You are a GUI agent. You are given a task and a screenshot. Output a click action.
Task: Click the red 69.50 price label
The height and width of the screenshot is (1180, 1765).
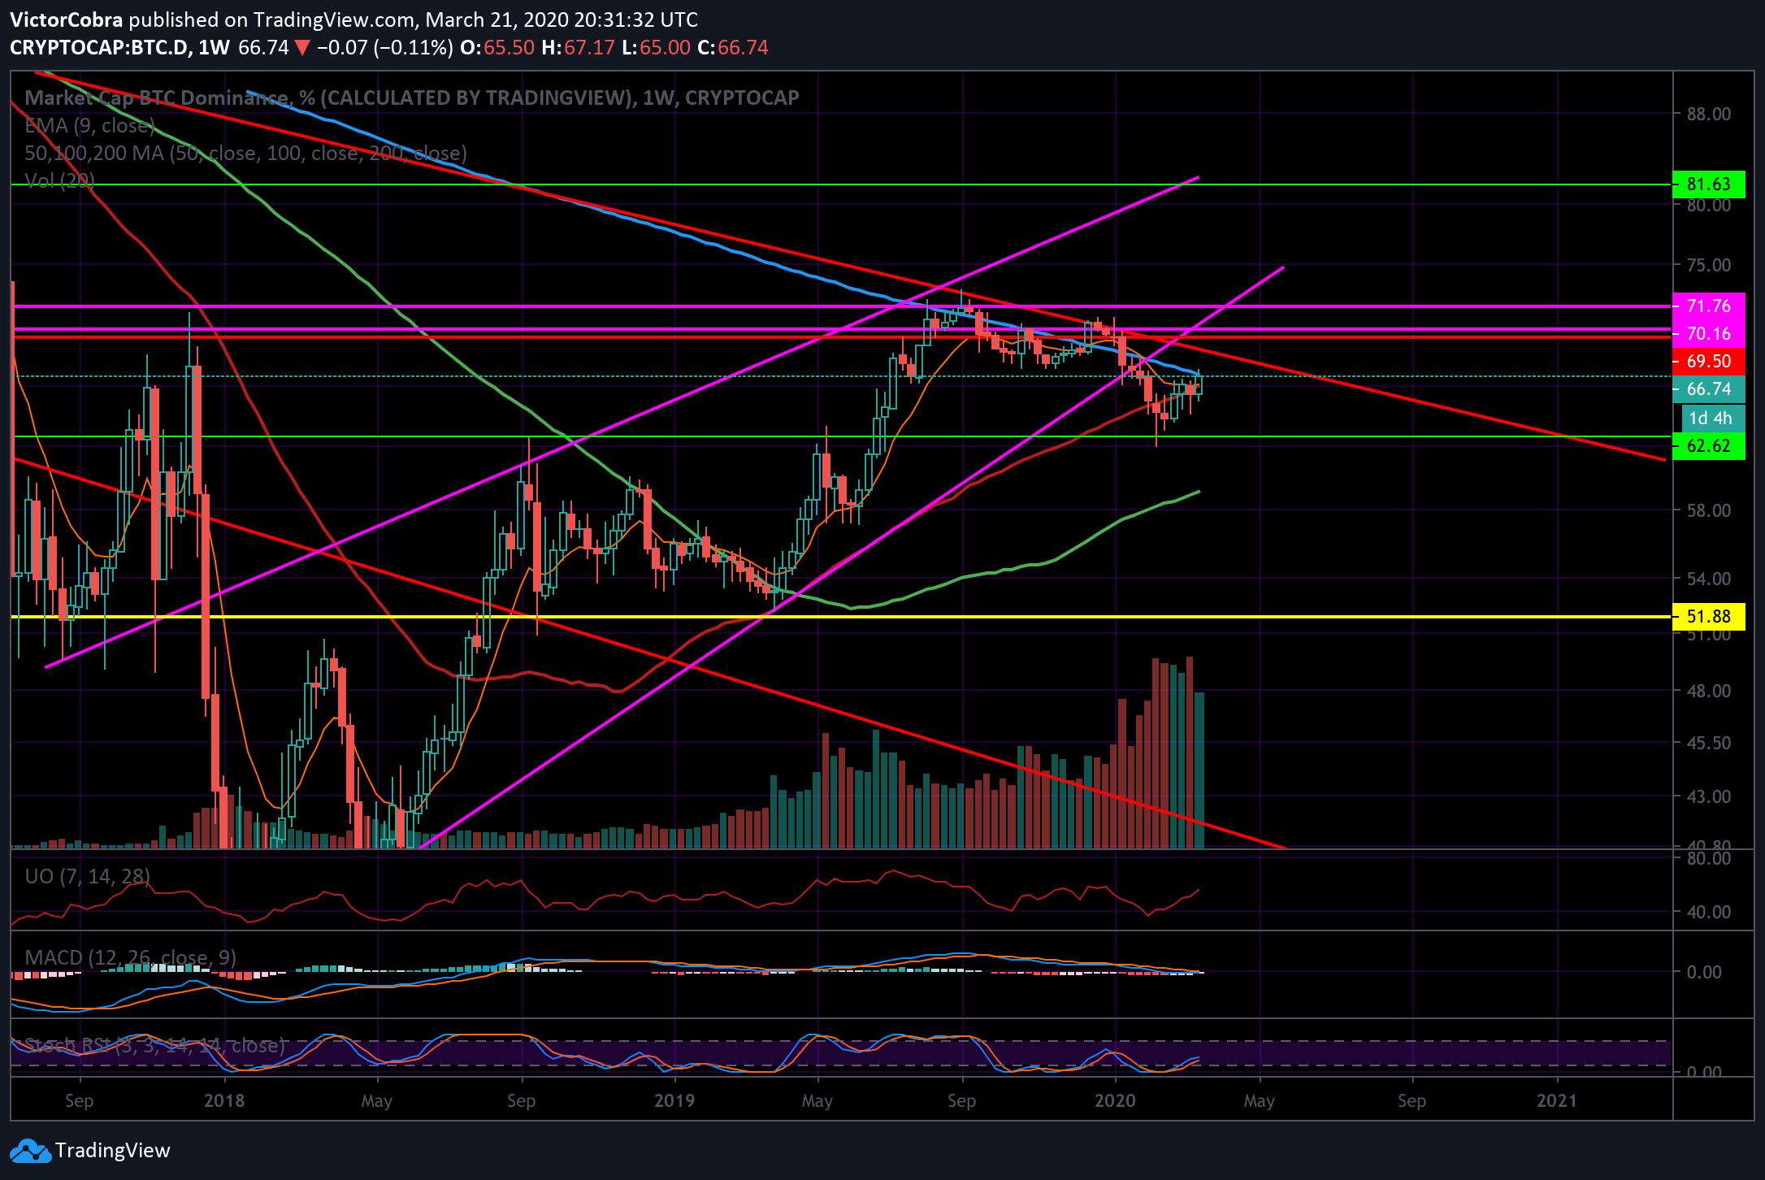[1708, 362]
